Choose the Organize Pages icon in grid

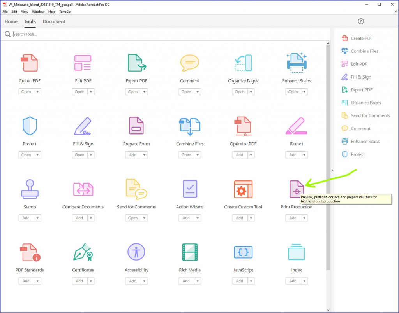coord(243,63)
